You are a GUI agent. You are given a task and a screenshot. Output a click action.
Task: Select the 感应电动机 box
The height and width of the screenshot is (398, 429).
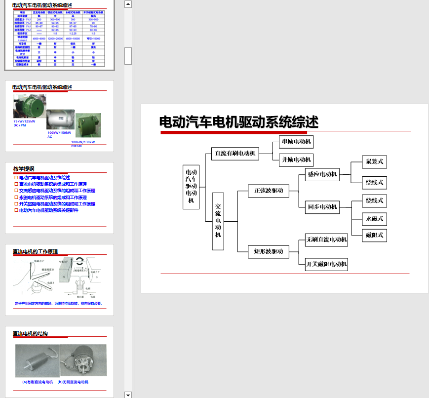click(322, 175)
